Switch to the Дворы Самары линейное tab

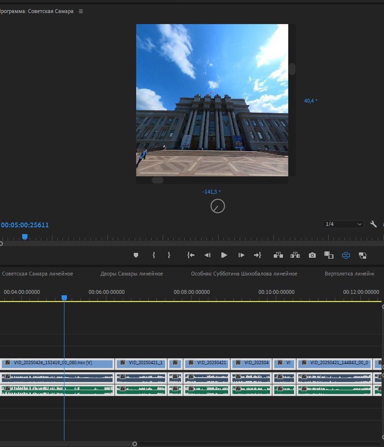click(x=131, y=274)
